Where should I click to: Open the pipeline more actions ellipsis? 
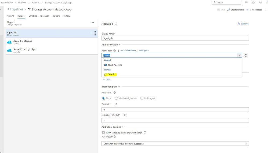click(x=266, y=10)
